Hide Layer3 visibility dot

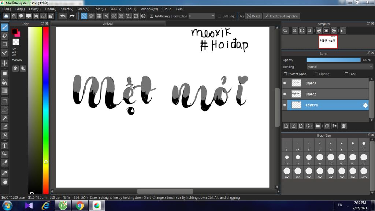(285, 83)
